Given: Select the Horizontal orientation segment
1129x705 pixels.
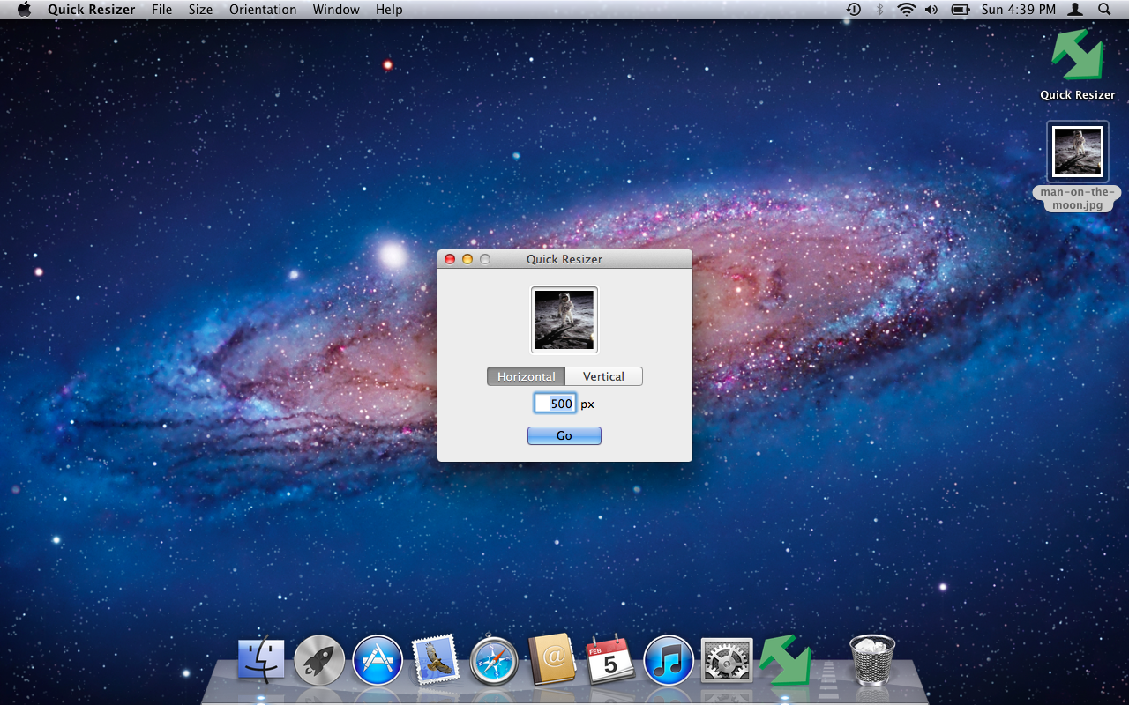Looking at the screenshot, I should (x=526, y=376).
